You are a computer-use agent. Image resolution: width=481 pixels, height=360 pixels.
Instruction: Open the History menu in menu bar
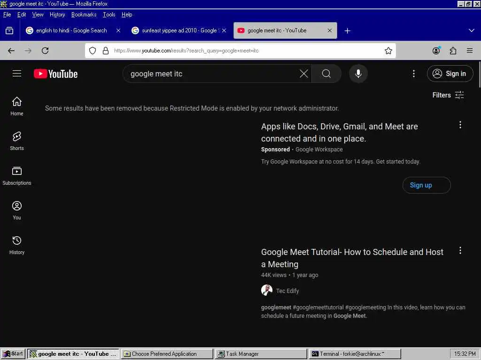point(57,15)
